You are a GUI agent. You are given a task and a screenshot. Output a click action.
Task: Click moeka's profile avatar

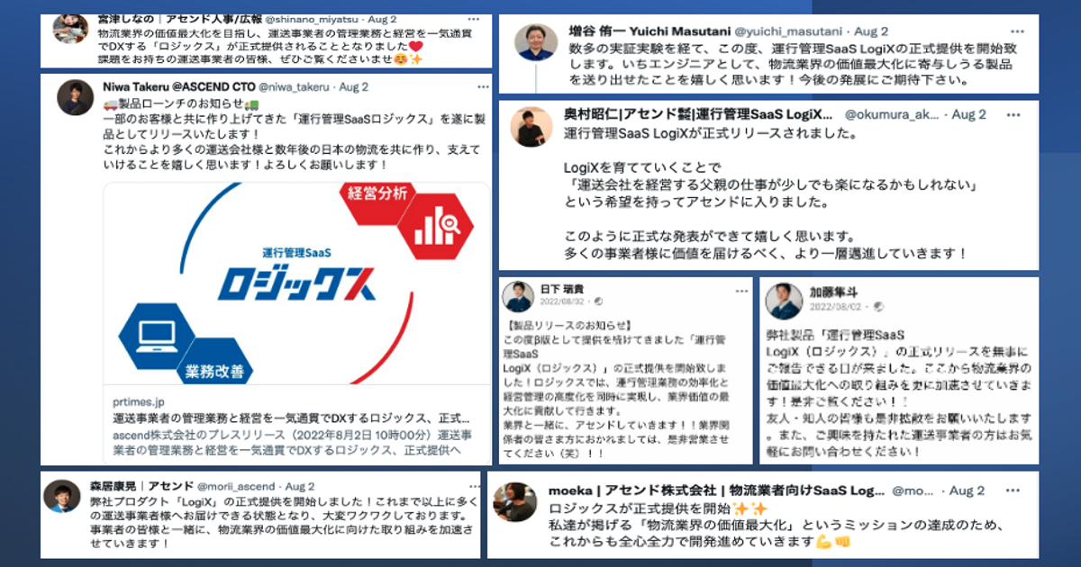[x=518, y=501]
